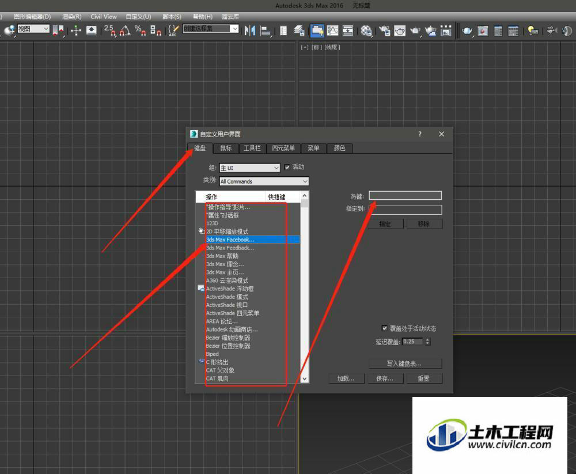Screen dimensions: 576x474
Task: Toggle the 2.5 Snaps icon
Action: (x=109, y=30)
